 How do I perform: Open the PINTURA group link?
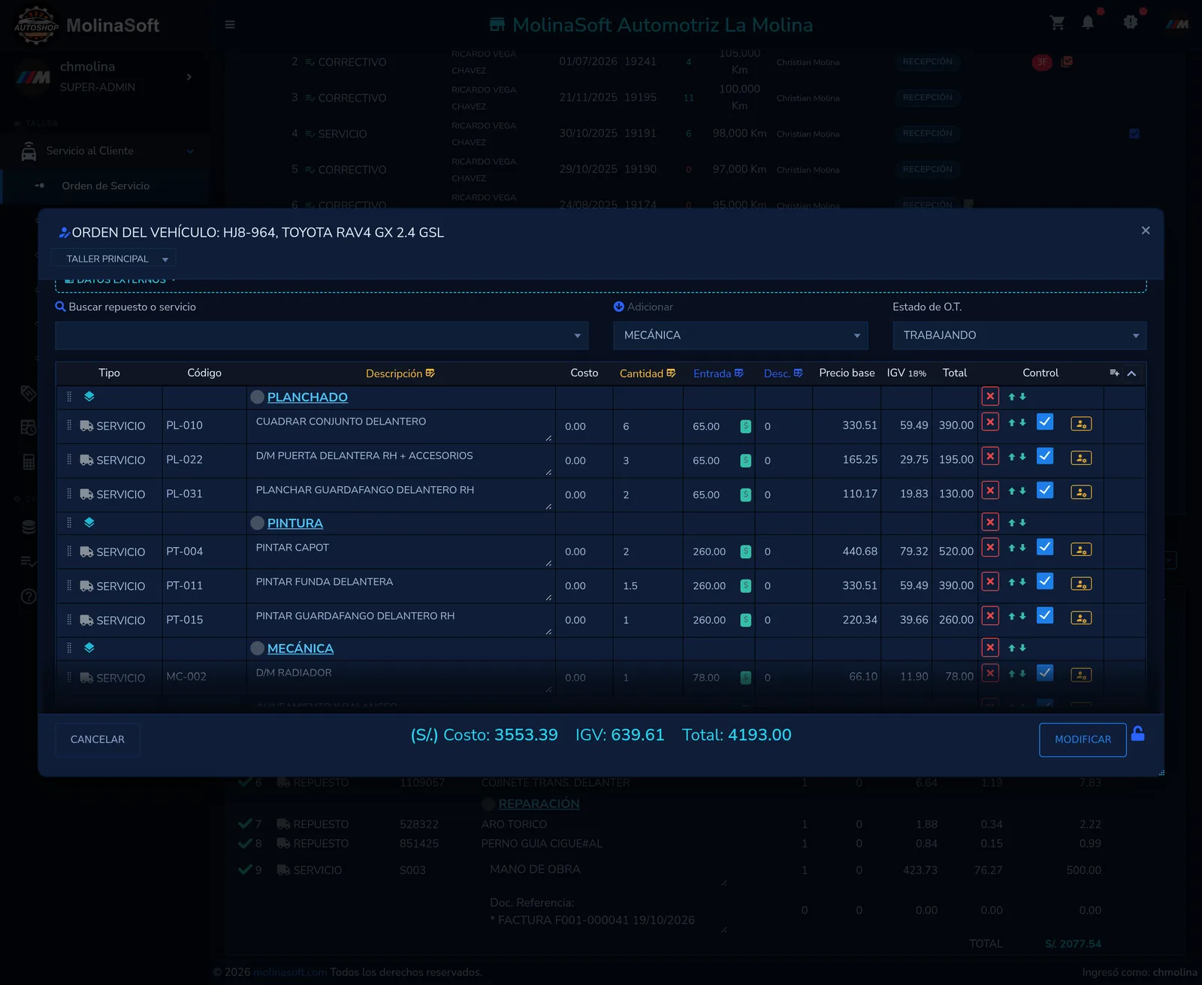(x=295, y=524)
